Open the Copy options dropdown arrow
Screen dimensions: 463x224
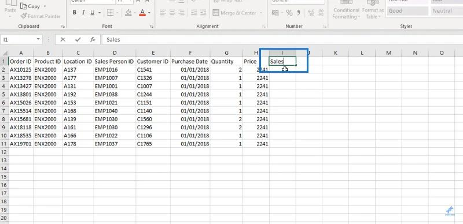45,6
